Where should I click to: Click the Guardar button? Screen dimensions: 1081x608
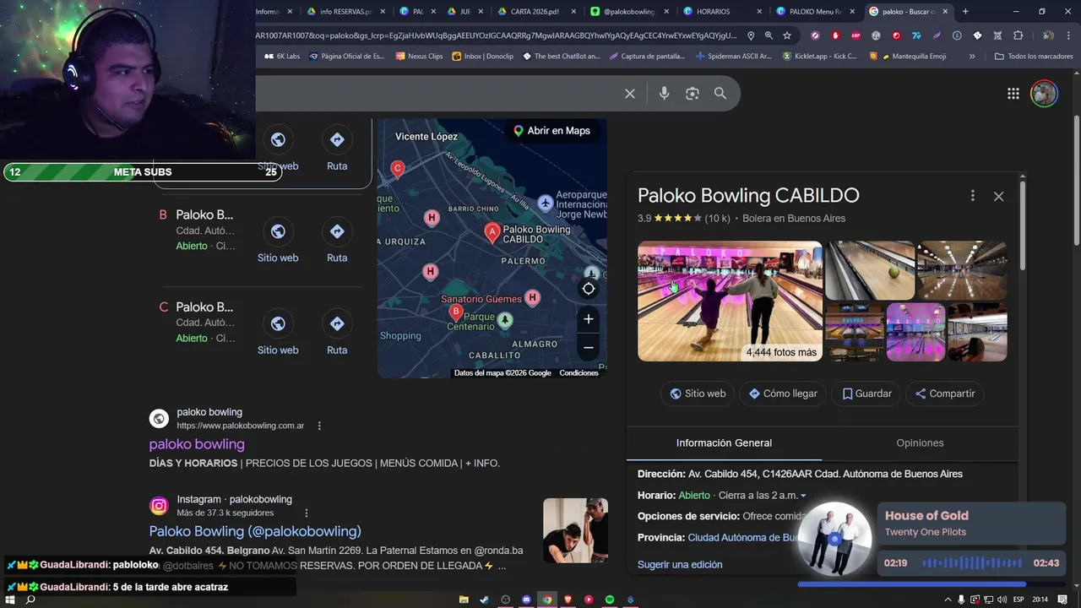click(866, 394)
